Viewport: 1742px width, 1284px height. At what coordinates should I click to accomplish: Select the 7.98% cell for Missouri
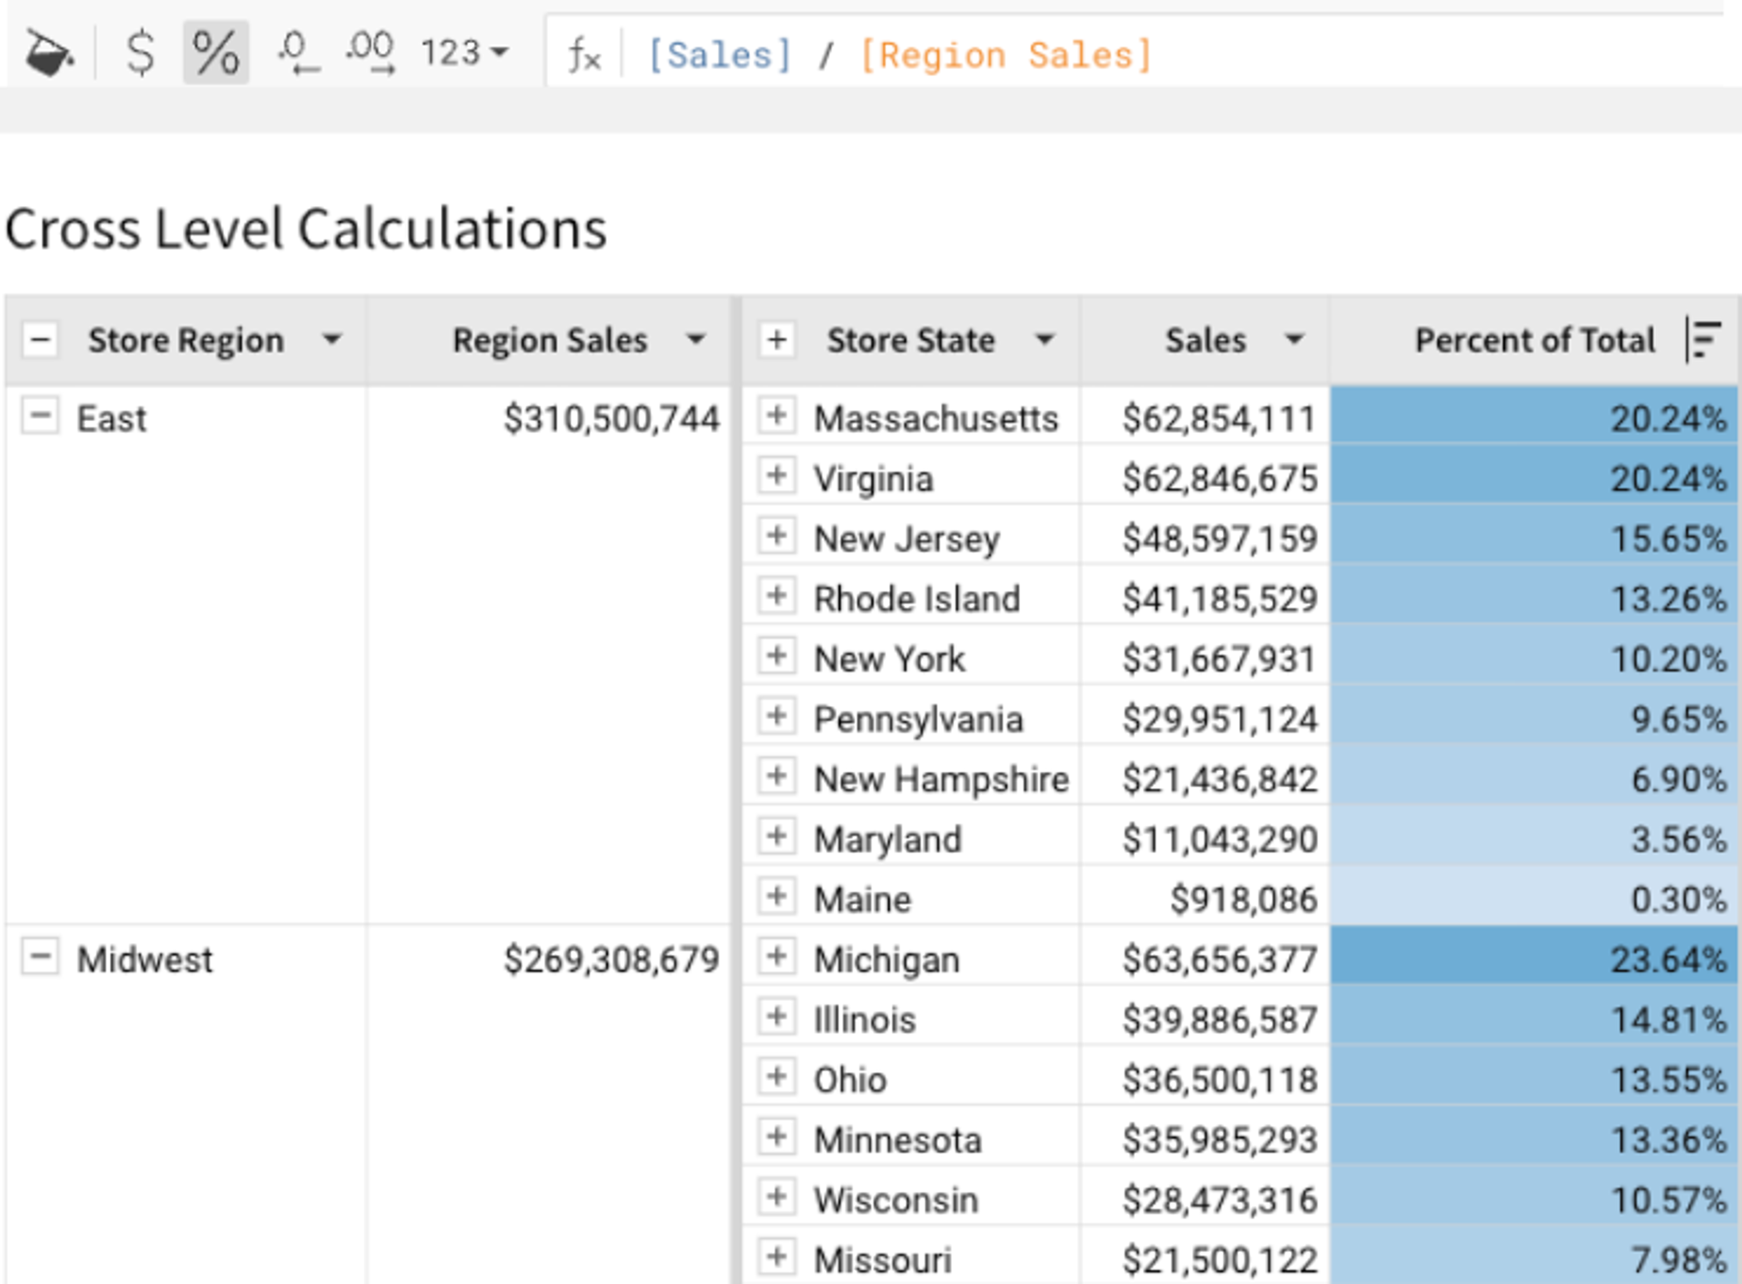(x=1534, y=1256)
